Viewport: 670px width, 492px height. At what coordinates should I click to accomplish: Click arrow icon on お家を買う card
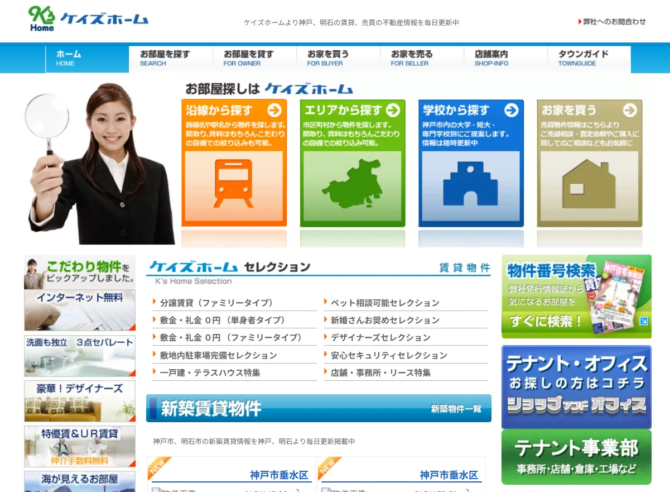[x=630, y=110]
